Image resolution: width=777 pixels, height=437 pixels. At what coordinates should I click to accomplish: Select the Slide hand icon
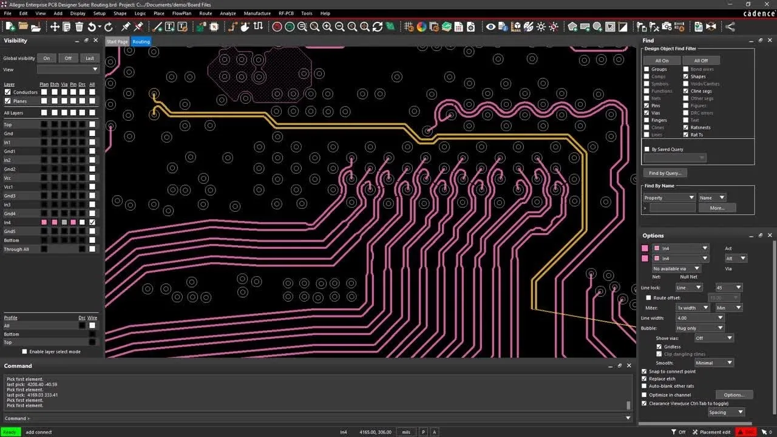245,27
